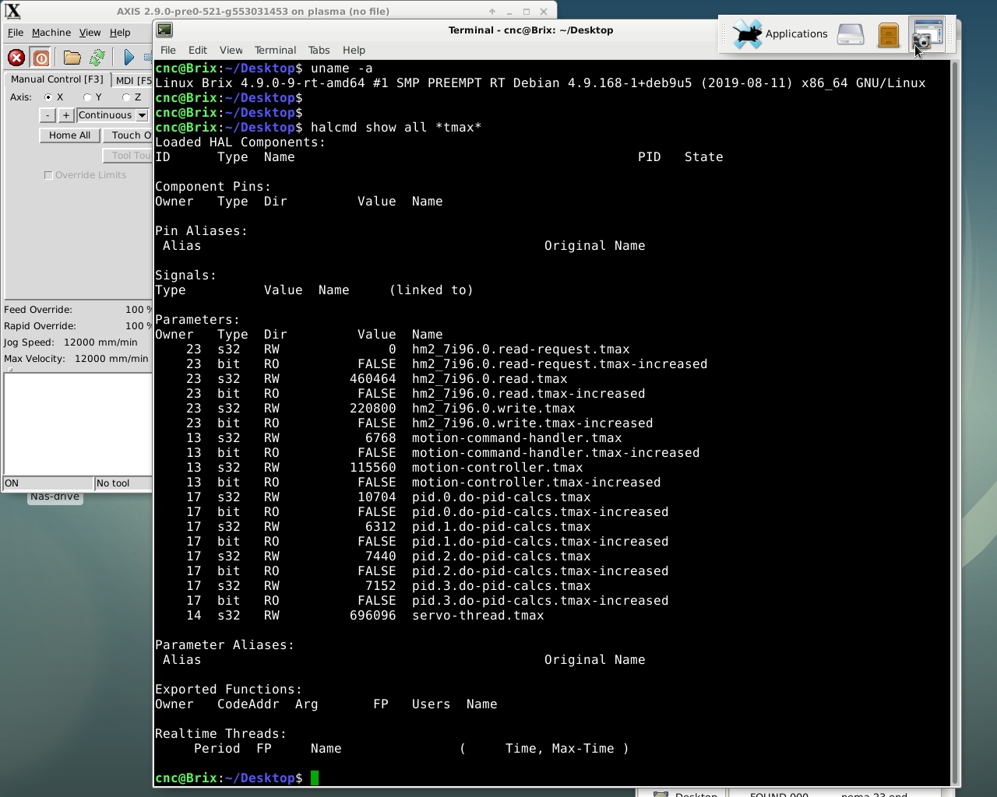Screen dimensions: 997x797
Task: Click the 'uname -a' command text
Action: (x=341, y=68)
